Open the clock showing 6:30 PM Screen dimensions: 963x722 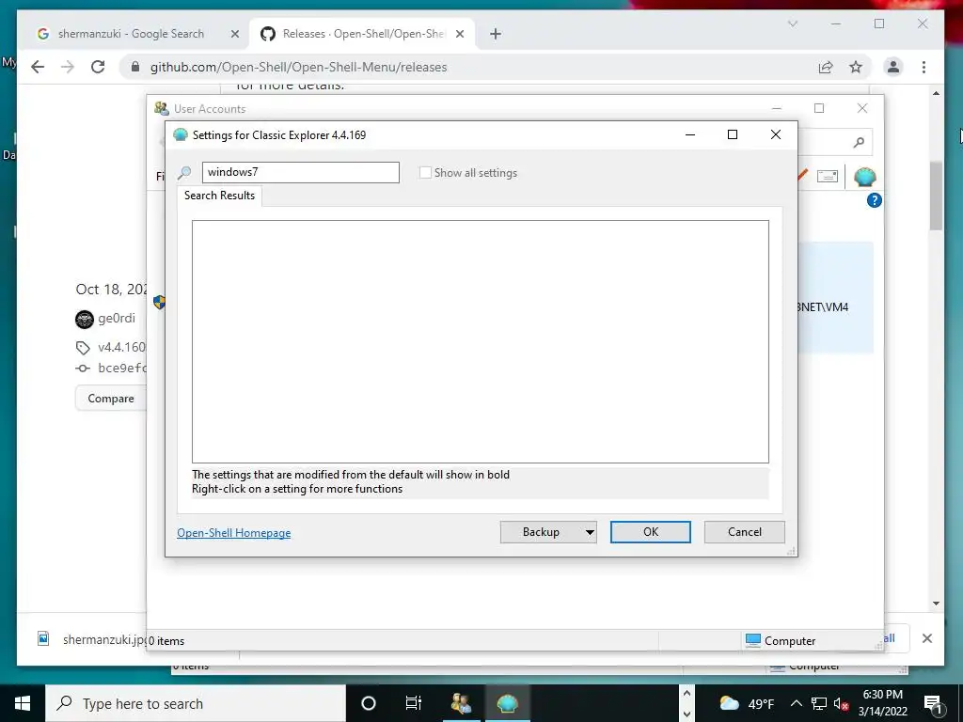[882, 703]
